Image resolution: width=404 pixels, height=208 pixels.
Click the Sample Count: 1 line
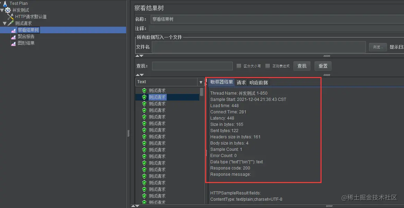pyautogui.click(x=226, y=149)
